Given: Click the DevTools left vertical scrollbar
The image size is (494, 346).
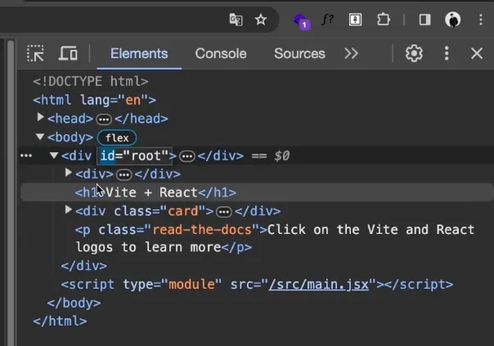Looking at the screenshot, I should (11, 192).
